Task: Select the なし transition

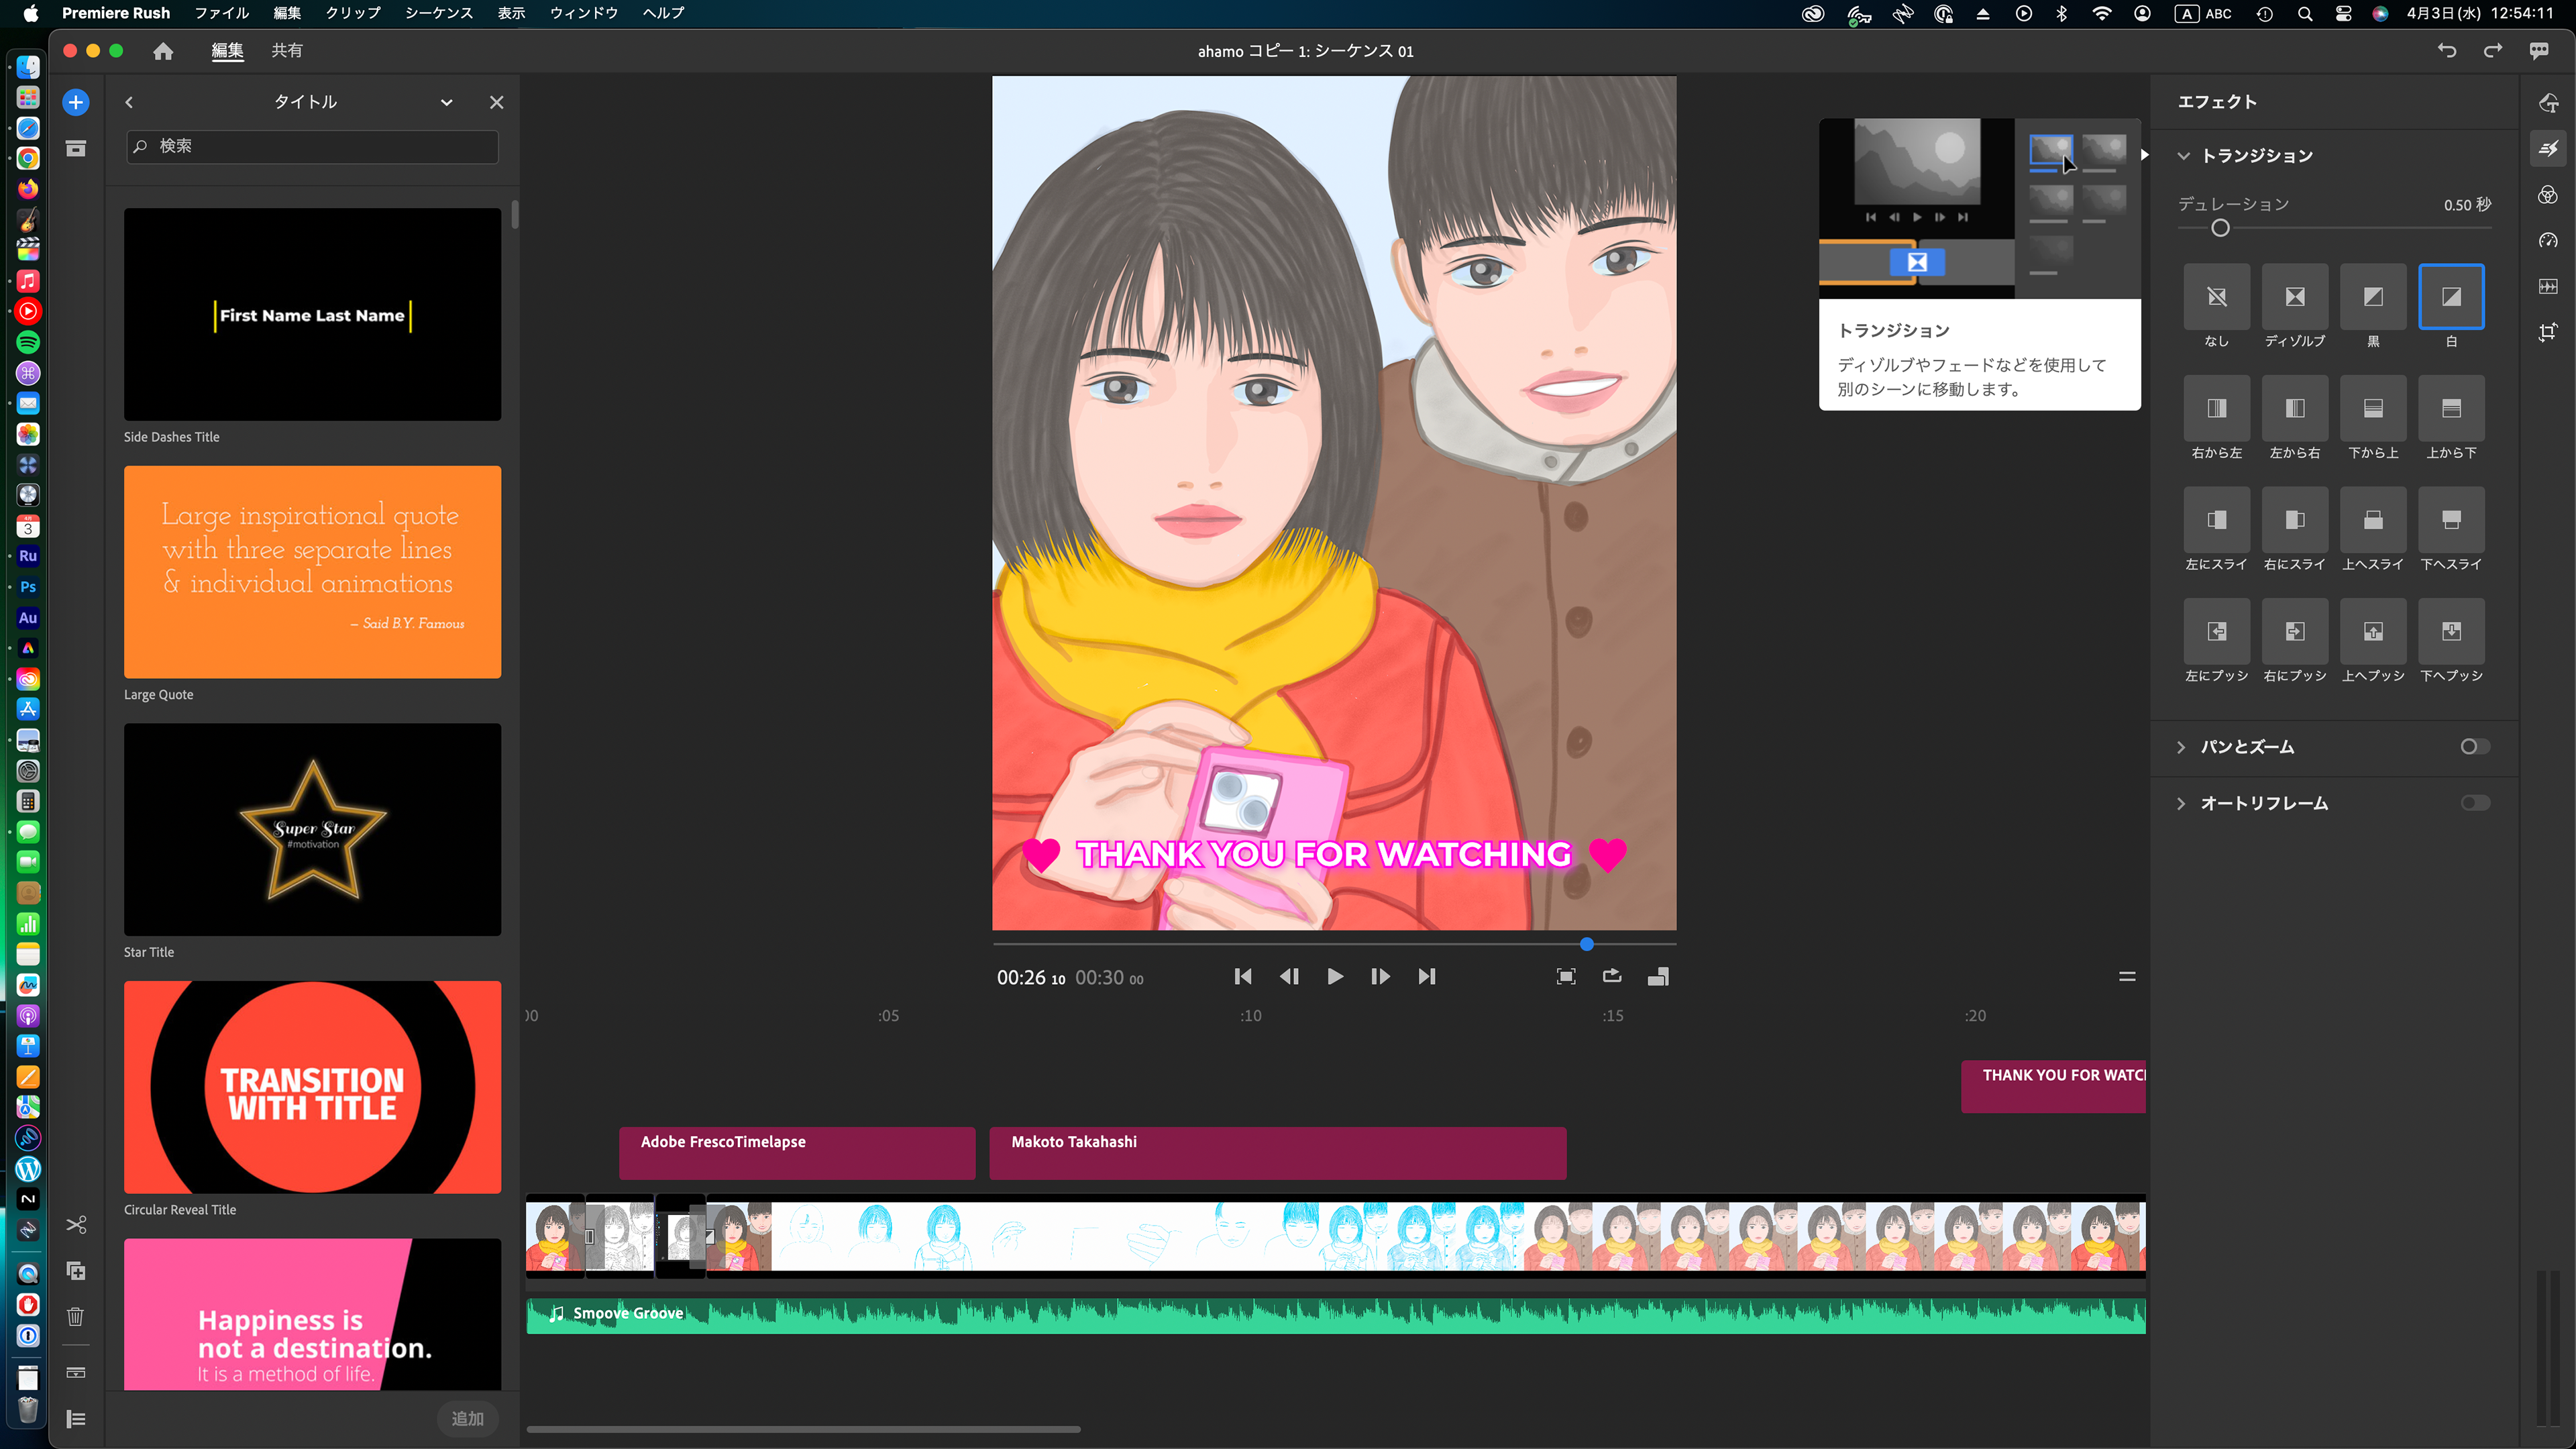Action: point(2217,297)
